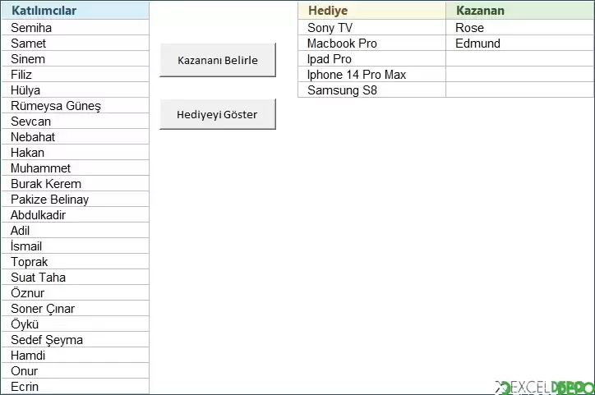Image resolution: width=595 pixels, height=395 pixels.
Task: Select the Hülya cell
Action: (75, 90)
